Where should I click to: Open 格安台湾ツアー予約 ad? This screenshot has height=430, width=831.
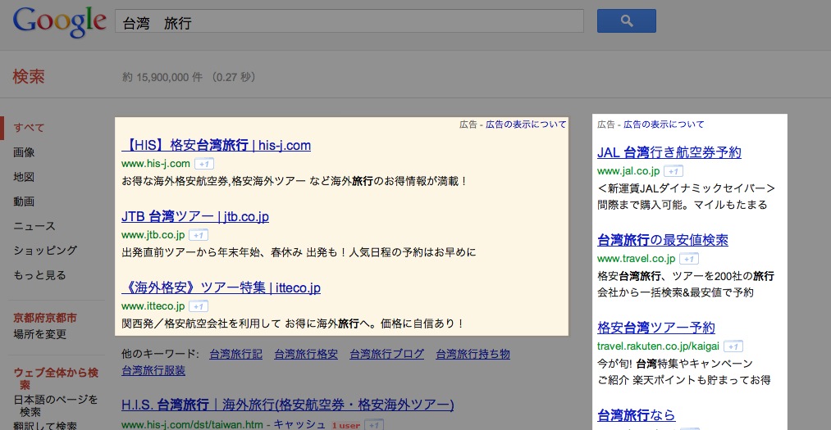pyautogui.click(x=656, y=328)
